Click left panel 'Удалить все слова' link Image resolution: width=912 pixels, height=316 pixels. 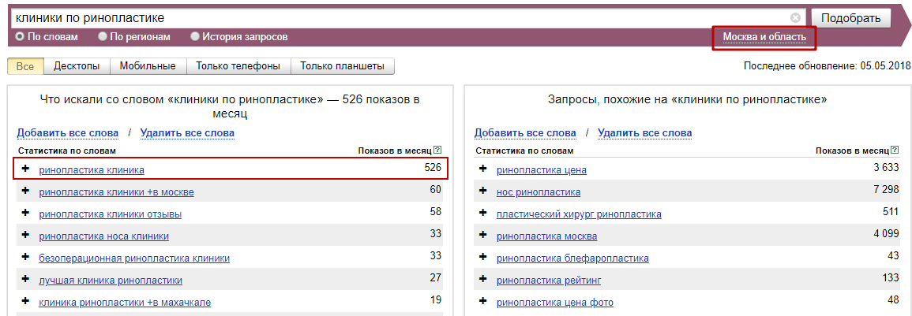pos(187,133)
